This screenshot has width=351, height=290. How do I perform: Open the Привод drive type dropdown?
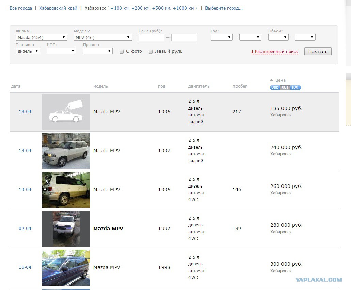point(98,51)
